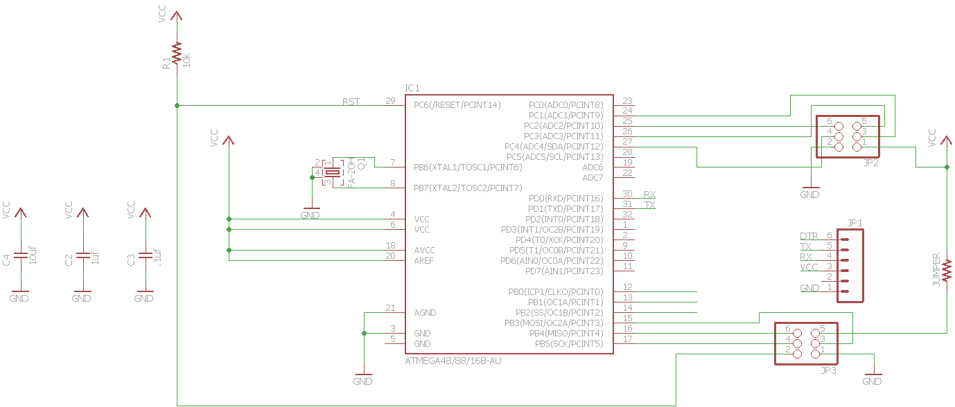The height and width of the screenshot is (407, 955).
Task: Click the TX net label at pin 31
Action: (x=649, y=206)
